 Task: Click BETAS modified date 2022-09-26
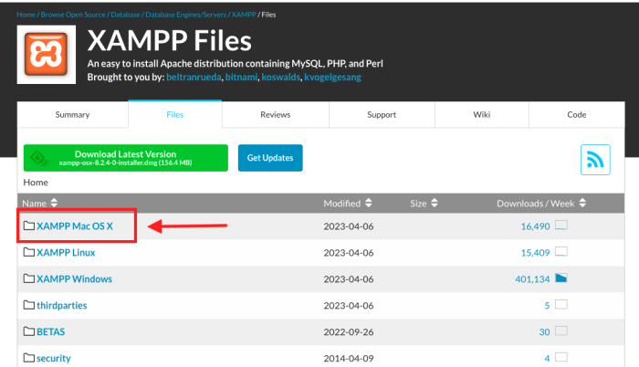(349, 332)
